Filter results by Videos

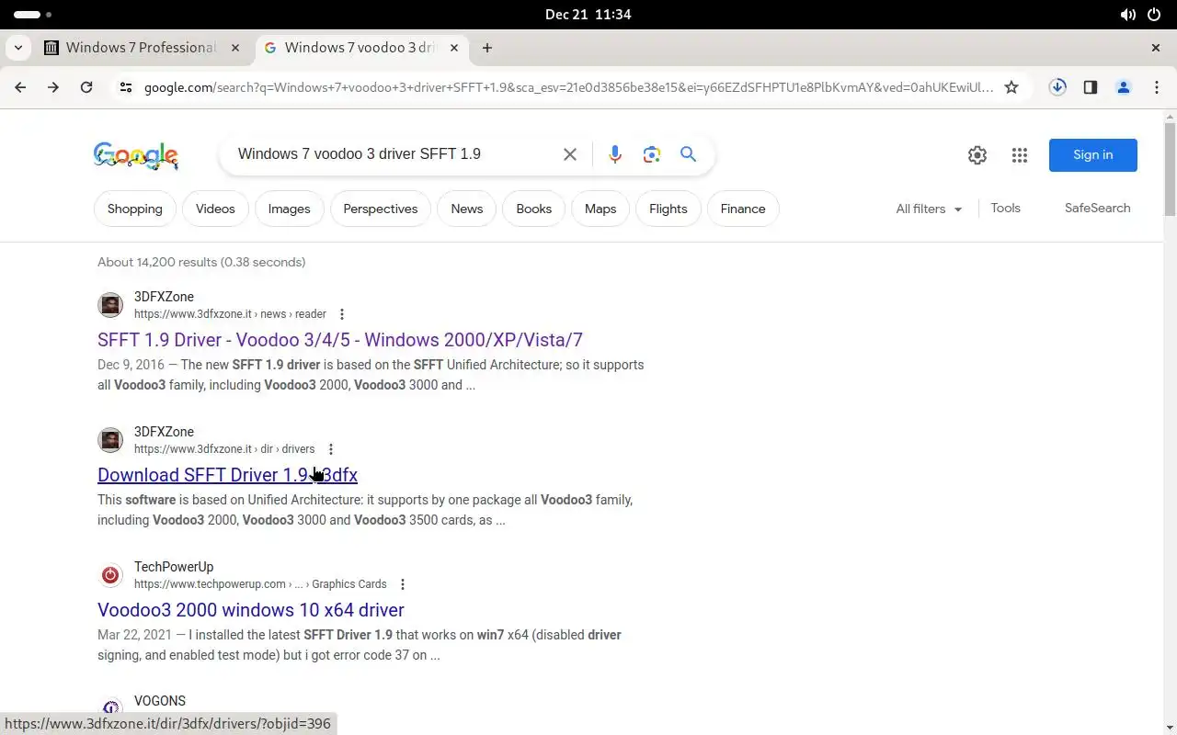[215, 209]
